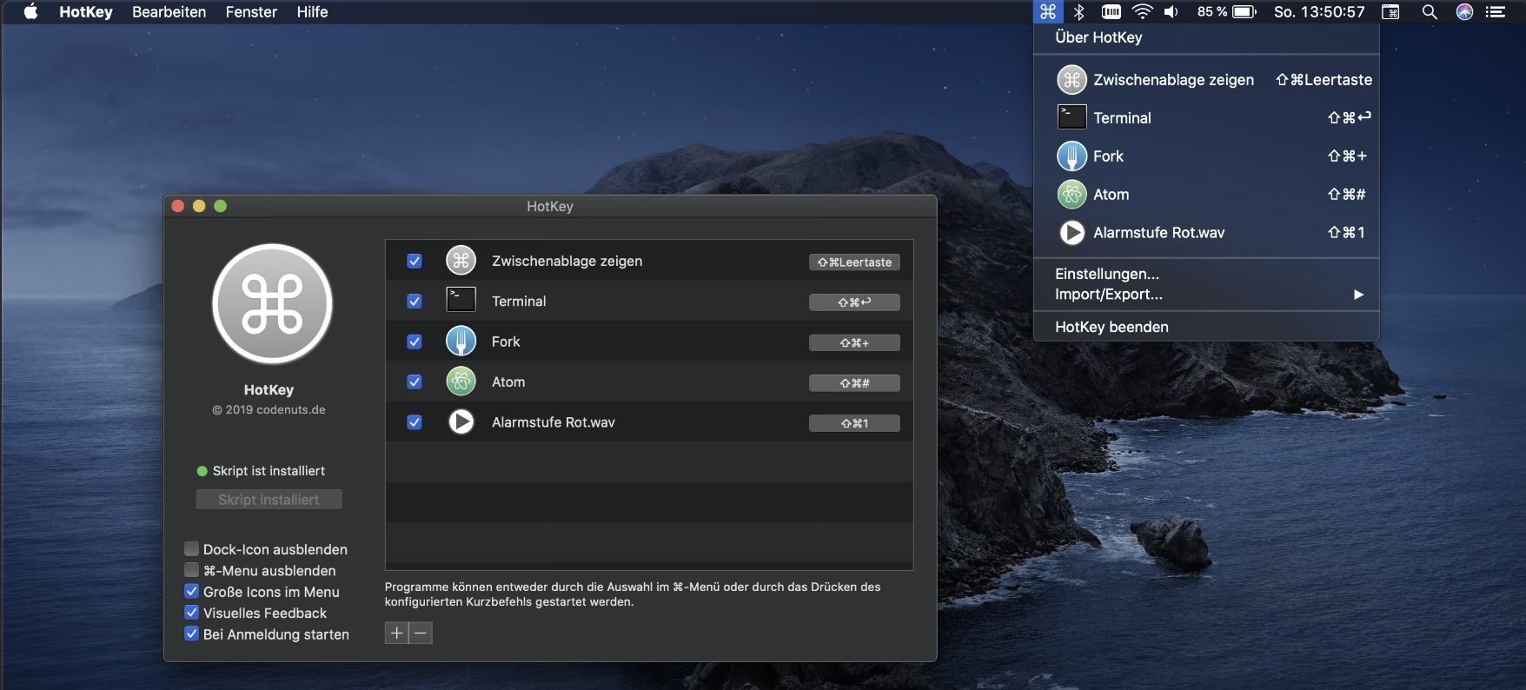Click the Terminal shortcut field ⇧⌘↩
Image resolution: width=1526 pixels, height=690 pixels.
coord(854,302)
